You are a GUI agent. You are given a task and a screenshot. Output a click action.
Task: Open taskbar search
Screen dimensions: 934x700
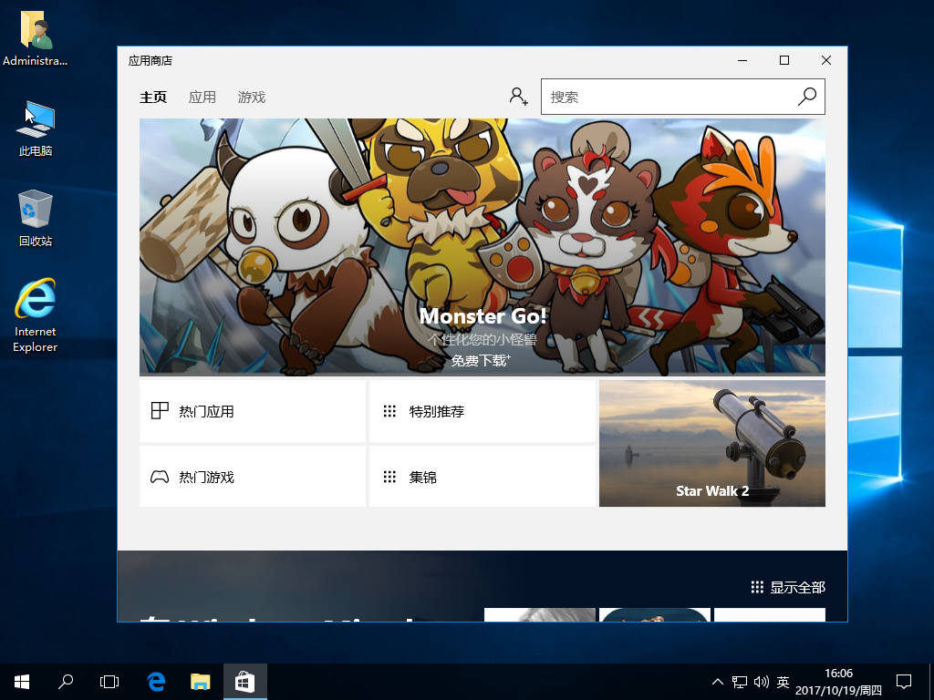coord(66,682)
